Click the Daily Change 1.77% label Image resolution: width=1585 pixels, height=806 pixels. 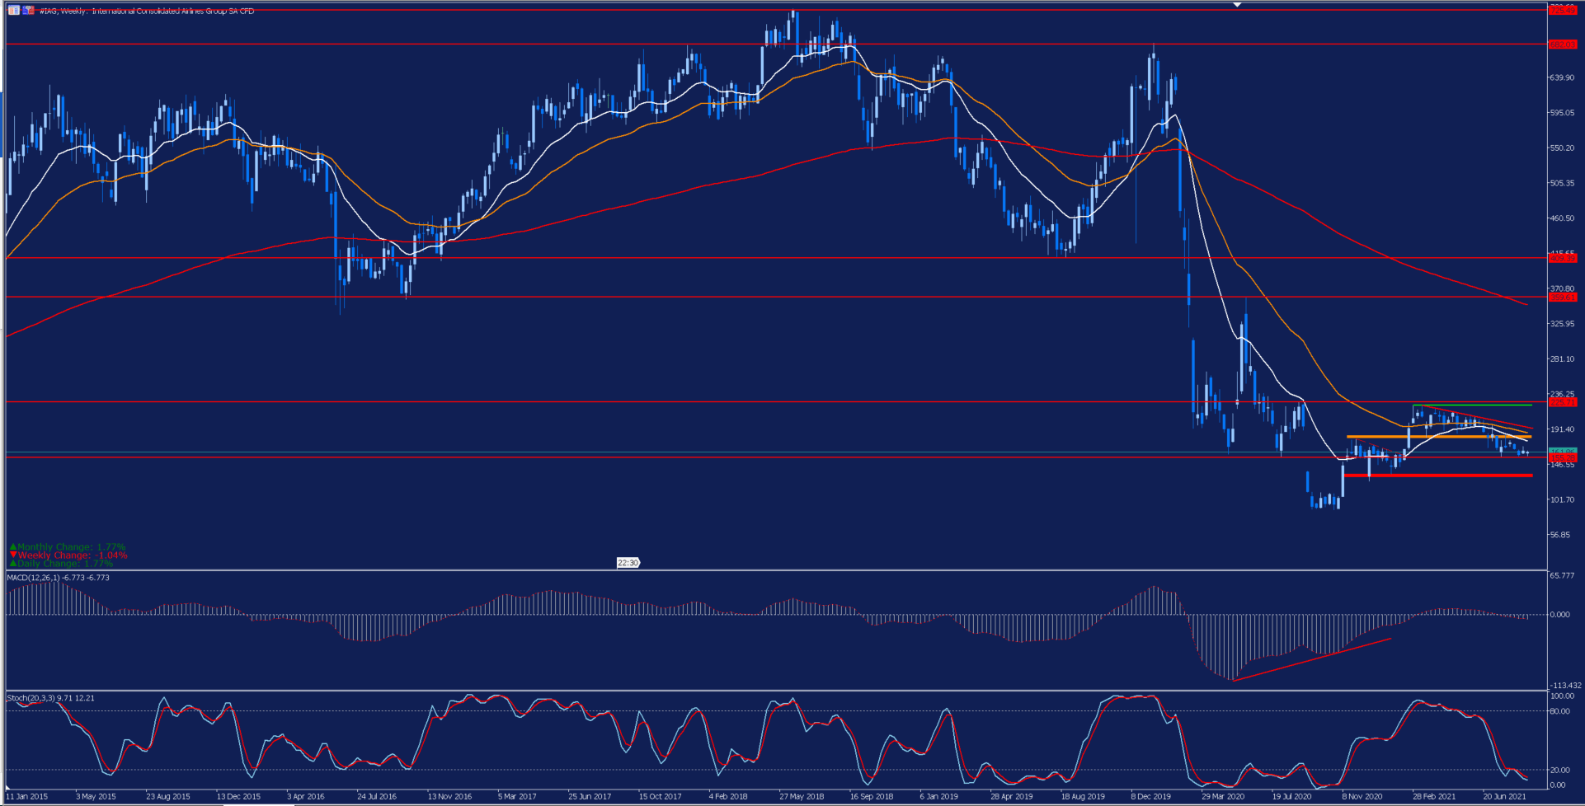(62, 564)
